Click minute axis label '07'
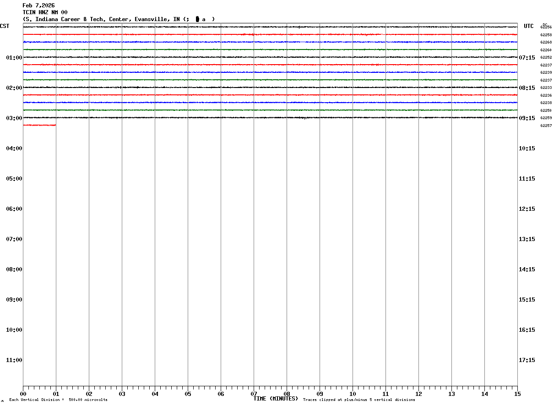The height and width of the screenshot is (406, 554). point(254,394)
